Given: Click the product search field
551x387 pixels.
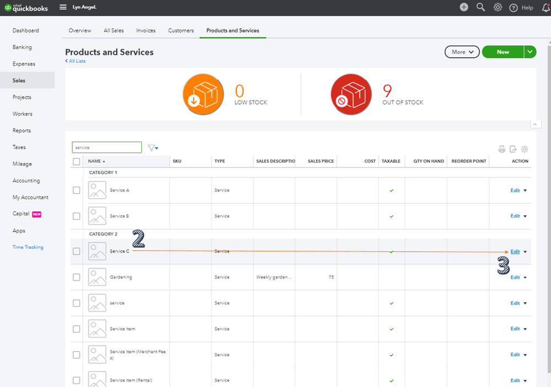Looking at the screenshot, I should pos(107,148).
